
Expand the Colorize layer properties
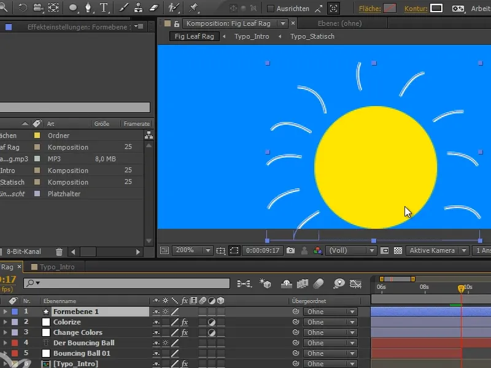click(x=5, y=322)
